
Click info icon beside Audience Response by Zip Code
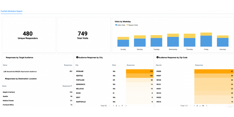[x=158, y=57]
